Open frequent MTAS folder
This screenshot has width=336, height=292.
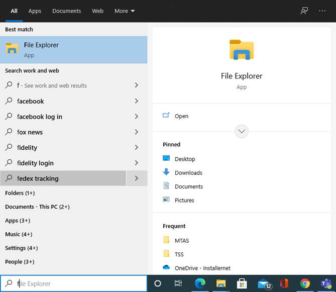(x=182, y=241)
